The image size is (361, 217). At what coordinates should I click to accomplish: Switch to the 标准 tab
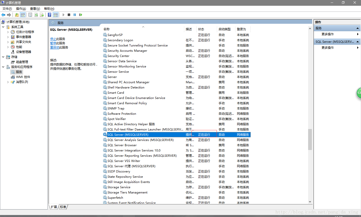pyautogui.click(x=63, y=207)
